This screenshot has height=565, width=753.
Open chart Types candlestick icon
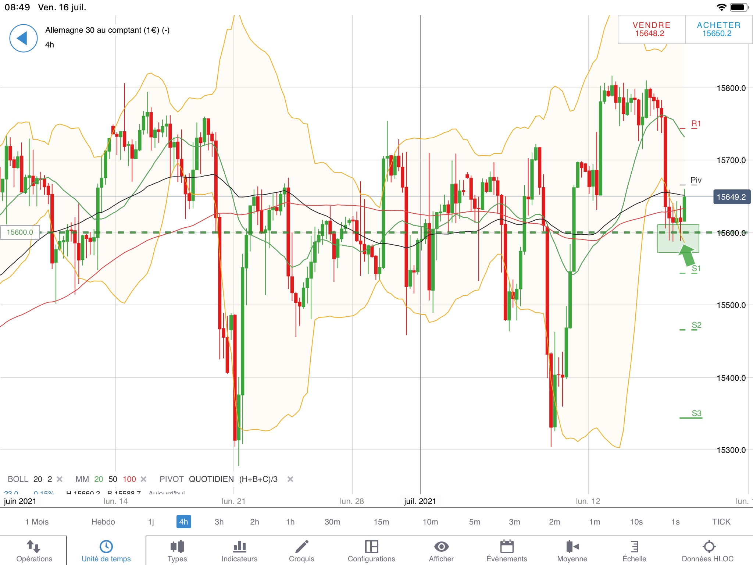pos(177,547)
